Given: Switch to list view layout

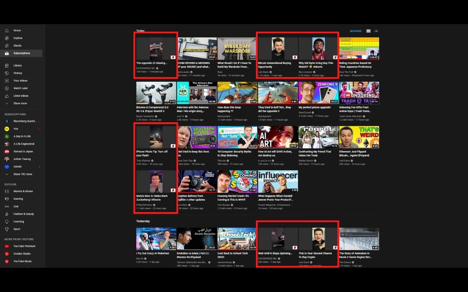Looking at the screenshot, I should [x=376, y=31].
